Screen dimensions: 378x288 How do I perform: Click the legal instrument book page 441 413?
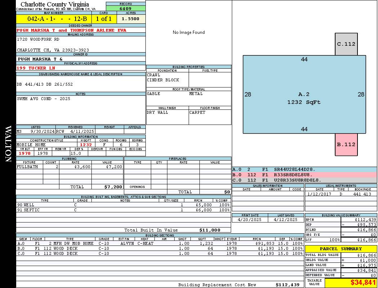click(362, 194)
